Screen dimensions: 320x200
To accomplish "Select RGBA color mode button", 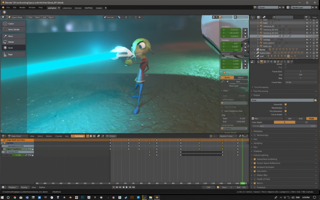I will 312,119.
